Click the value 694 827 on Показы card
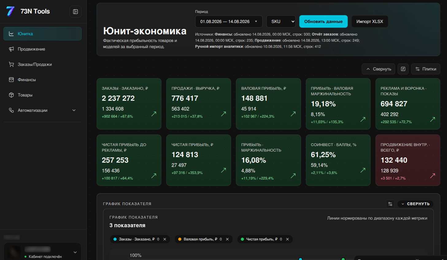This screenshot has width=447, height=260. coord(394,104)
